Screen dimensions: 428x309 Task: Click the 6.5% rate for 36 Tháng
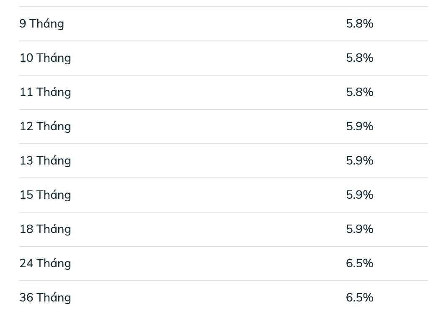[x=359, y=298]
